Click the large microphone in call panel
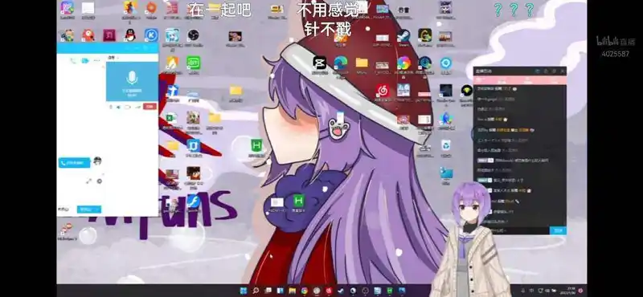This screenshot has width=643, height=297. (x=132, y=77)
